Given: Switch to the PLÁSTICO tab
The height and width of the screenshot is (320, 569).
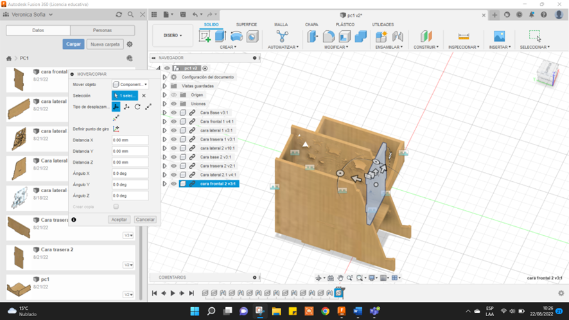Looking at the screenshot, I should pos(345,24).
